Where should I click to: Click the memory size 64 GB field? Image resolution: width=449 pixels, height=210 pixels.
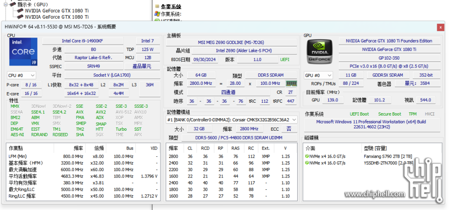201,75
